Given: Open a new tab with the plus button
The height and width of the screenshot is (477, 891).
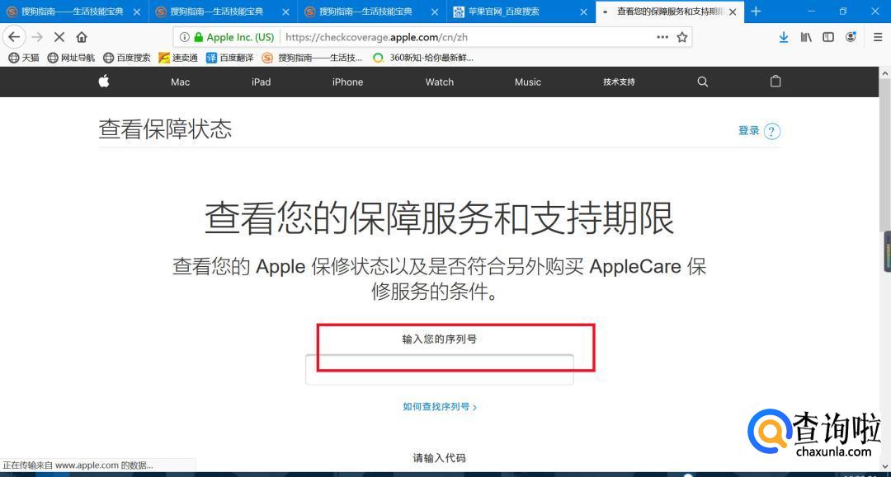Looking at the screenshot, I should [756, 12].
